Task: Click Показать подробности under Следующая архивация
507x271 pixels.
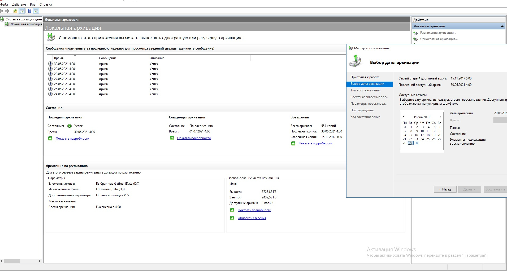Action: (194, 138)
